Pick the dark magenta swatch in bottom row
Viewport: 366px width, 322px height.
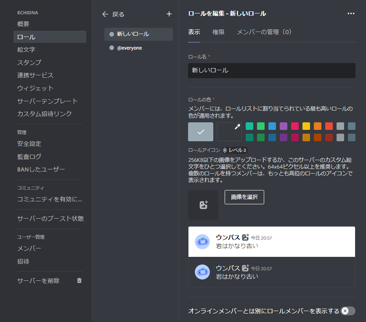(295, 137)
